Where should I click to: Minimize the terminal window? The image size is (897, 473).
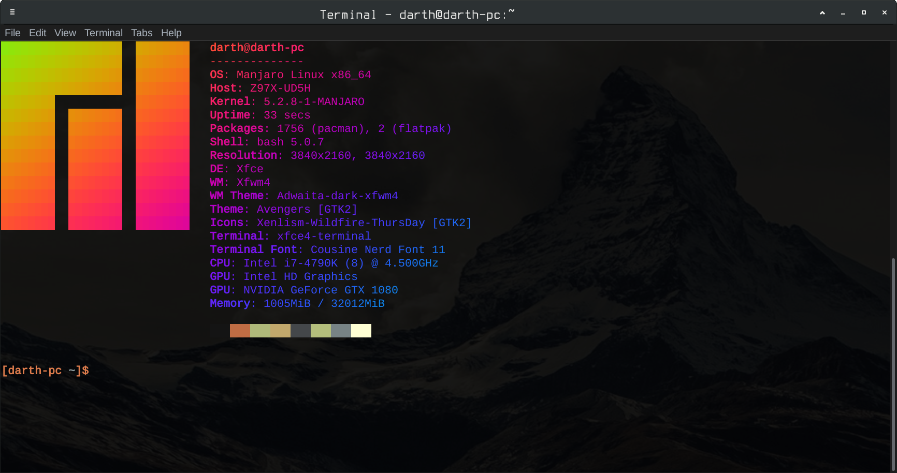pyautogui.click(x=843, y=13)
